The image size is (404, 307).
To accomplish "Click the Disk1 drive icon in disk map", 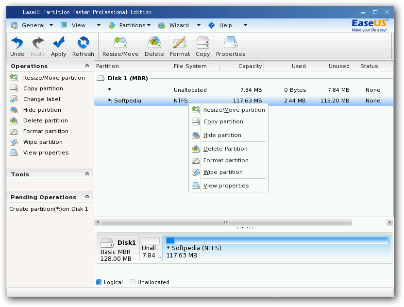I will tap(107, 243).
